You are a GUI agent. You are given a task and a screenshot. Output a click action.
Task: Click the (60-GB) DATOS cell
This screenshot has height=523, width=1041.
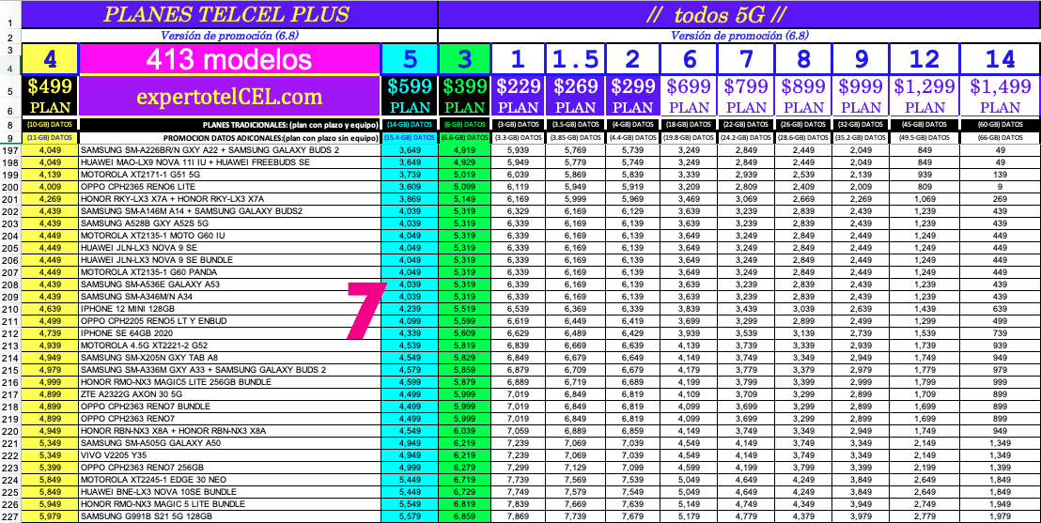1000,124
